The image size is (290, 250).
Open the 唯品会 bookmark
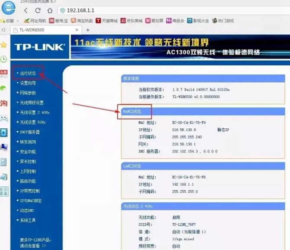pyautogui.click(x=175, y=21)
